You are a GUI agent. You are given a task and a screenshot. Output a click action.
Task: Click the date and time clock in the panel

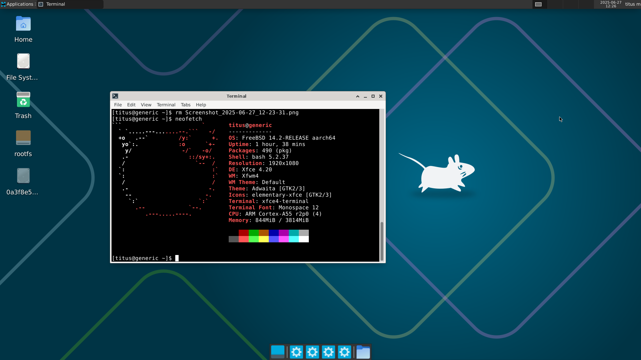[x=611, y=4]
